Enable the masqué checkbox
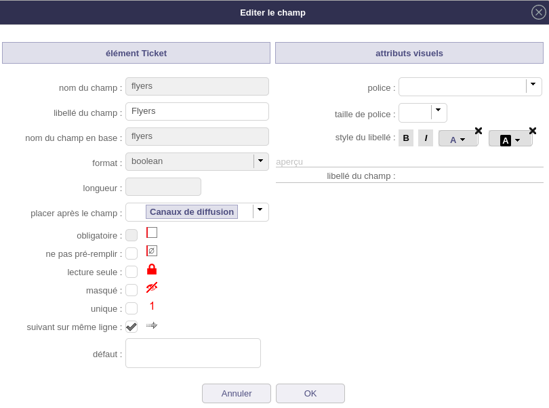The width and height of the screenshot is (549, 408). [x=131, y=290]
